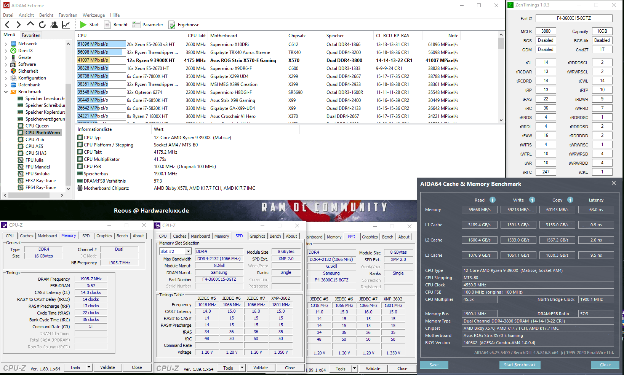
Task: Refresh the AIDA64 page with the circular arrow
Action: [x=42, y=25]
